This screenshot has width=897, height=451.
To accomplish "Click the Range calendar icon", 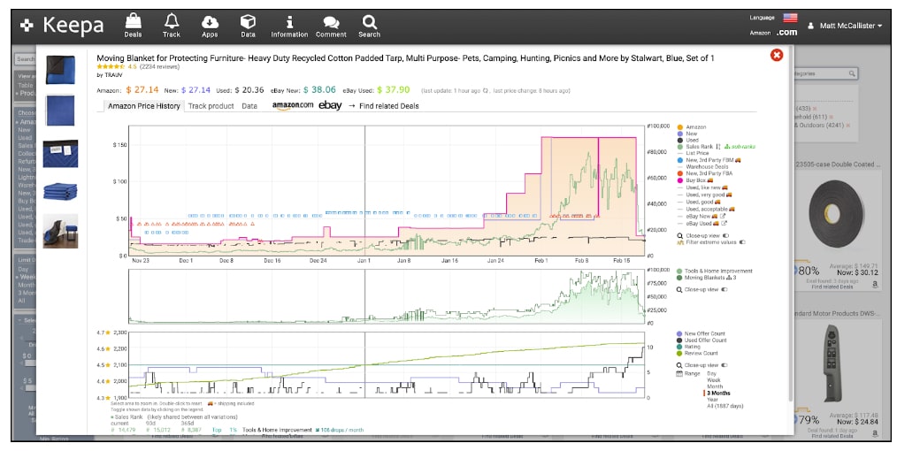I will tap(679, 373).
